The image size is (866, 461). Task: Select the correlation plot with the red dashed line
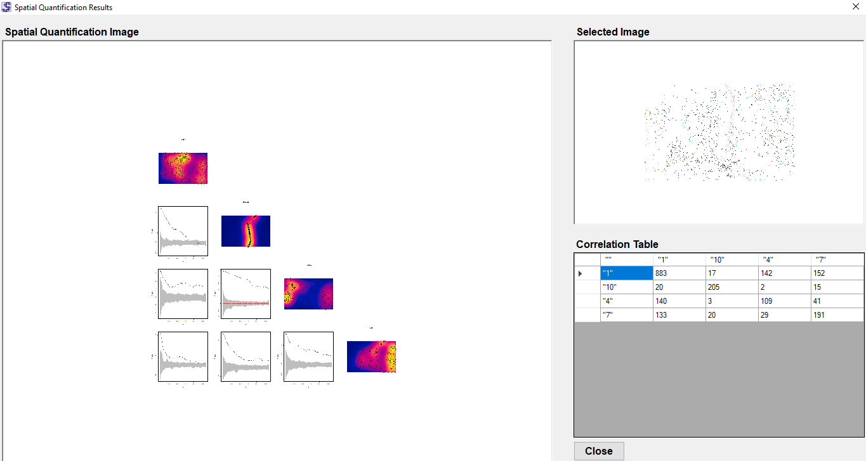pyautogui.click(x=246, y=294)
